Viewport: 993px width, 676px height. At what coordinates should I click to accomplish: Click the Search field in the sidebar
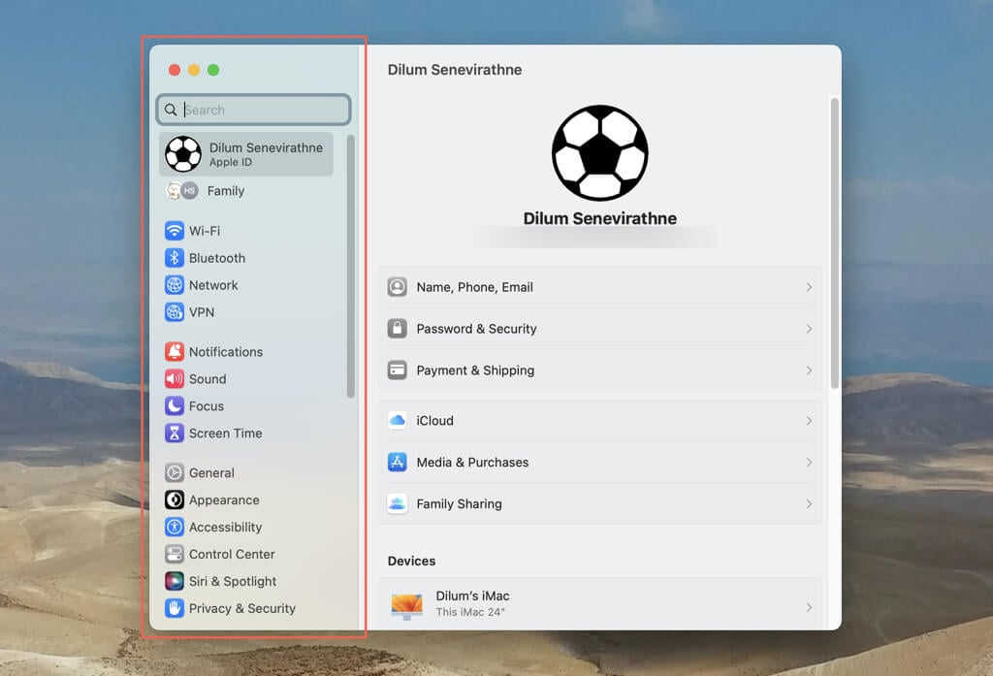point(253,110)
